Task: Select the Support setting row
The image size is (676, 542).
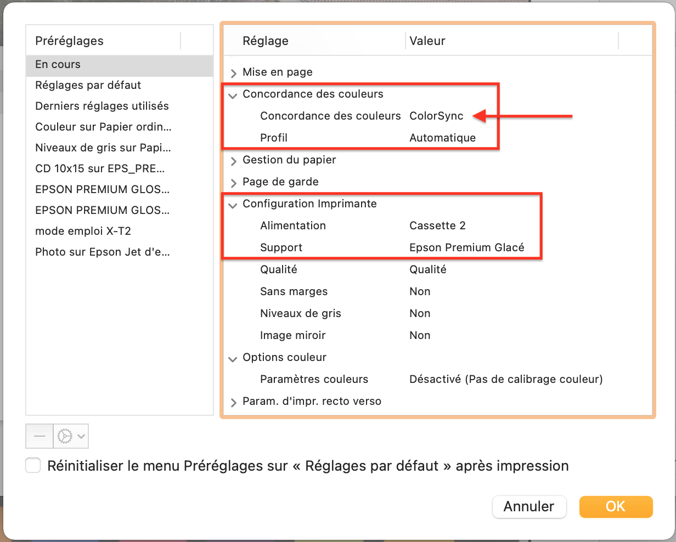Action: [x=438, y=248]
